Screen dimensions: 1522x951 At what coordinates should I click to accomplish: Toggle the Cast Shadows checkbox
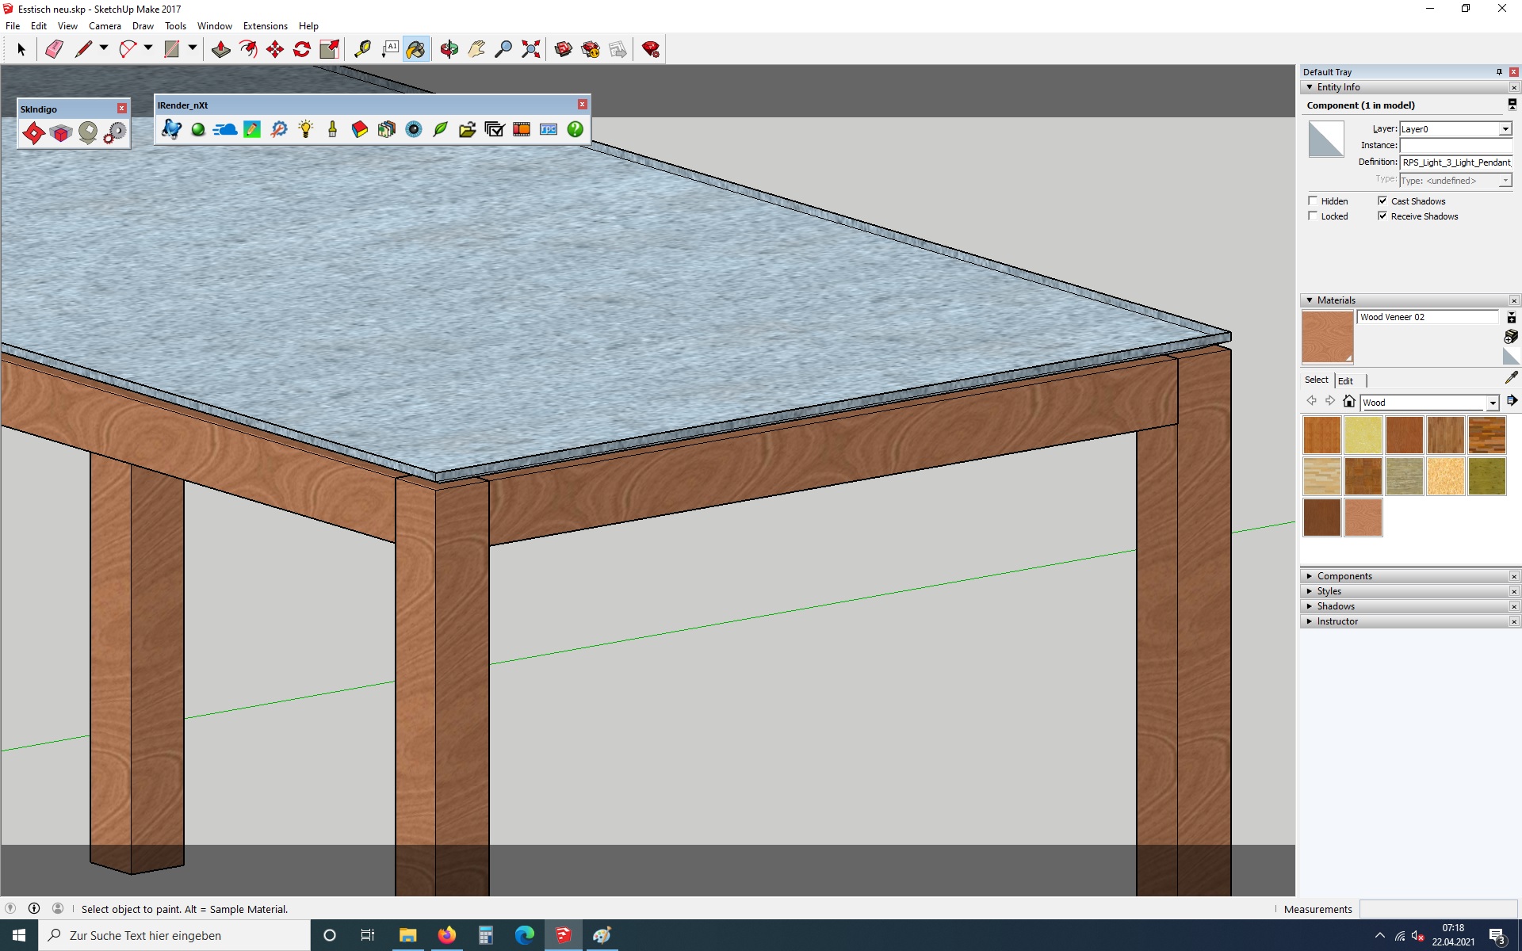click(x=1382, y=201)
